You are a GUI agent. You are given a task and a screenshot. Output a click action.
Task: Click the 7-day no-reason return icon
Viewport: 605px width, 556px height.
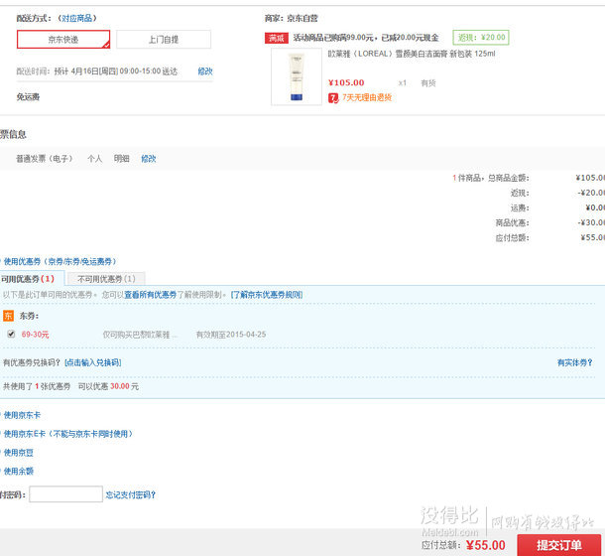click(x=332, y=97)
